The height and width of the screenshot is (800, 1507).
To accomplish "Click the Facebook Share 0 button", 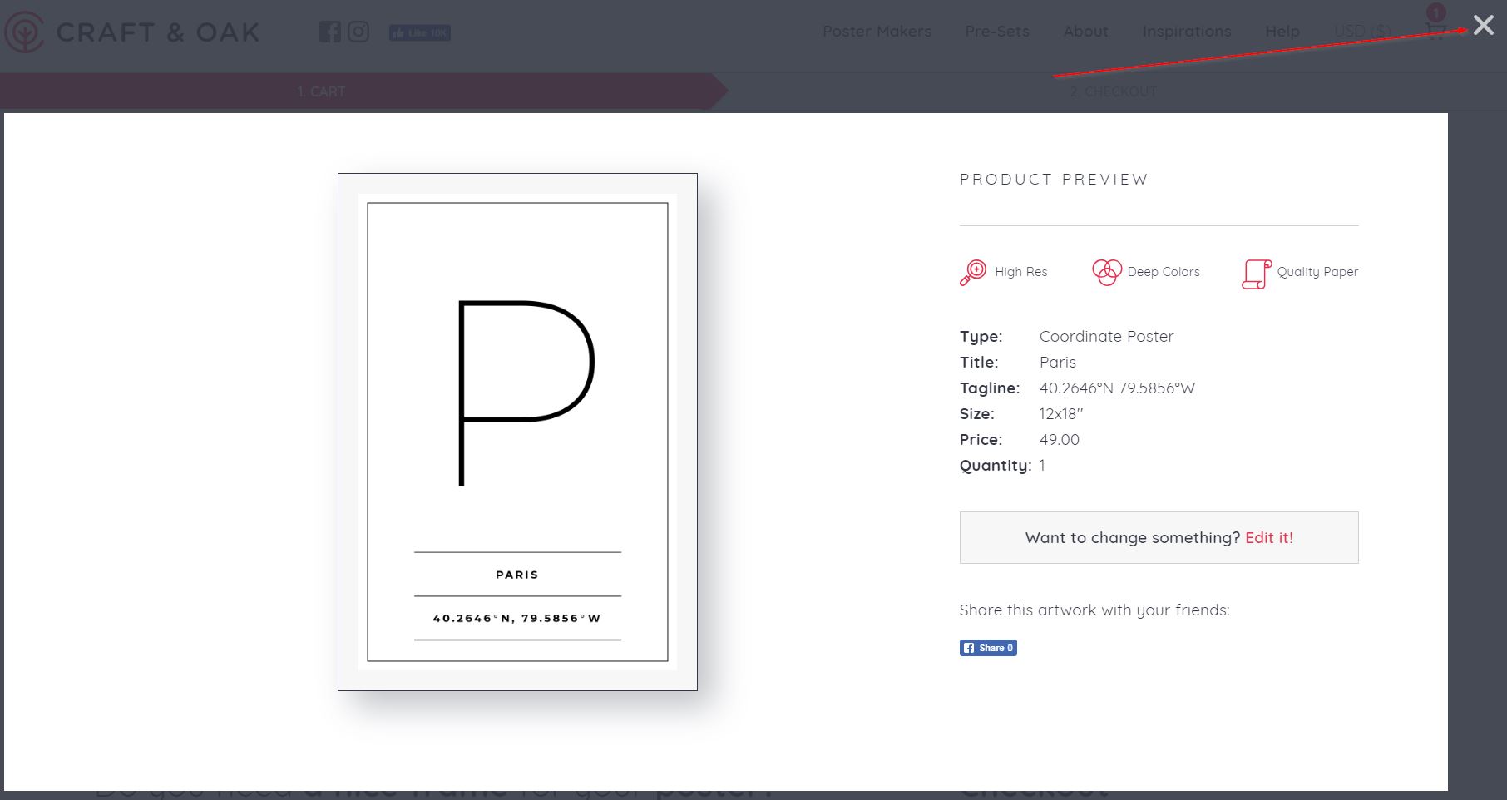I will (x=988, y=648).
